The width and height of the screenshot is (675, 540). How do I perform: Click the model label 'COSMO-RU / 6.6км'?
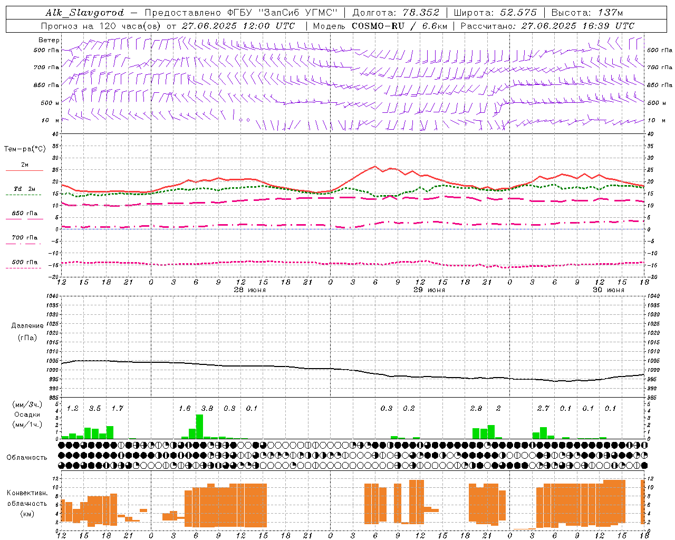coord(400,26)
